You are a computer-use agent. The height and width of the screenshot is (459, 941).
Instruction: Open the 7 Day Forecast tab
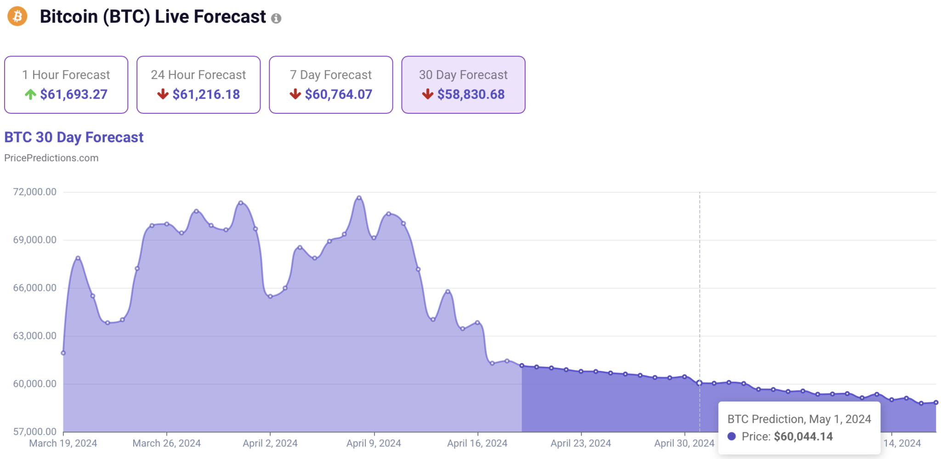pos(331,85)
